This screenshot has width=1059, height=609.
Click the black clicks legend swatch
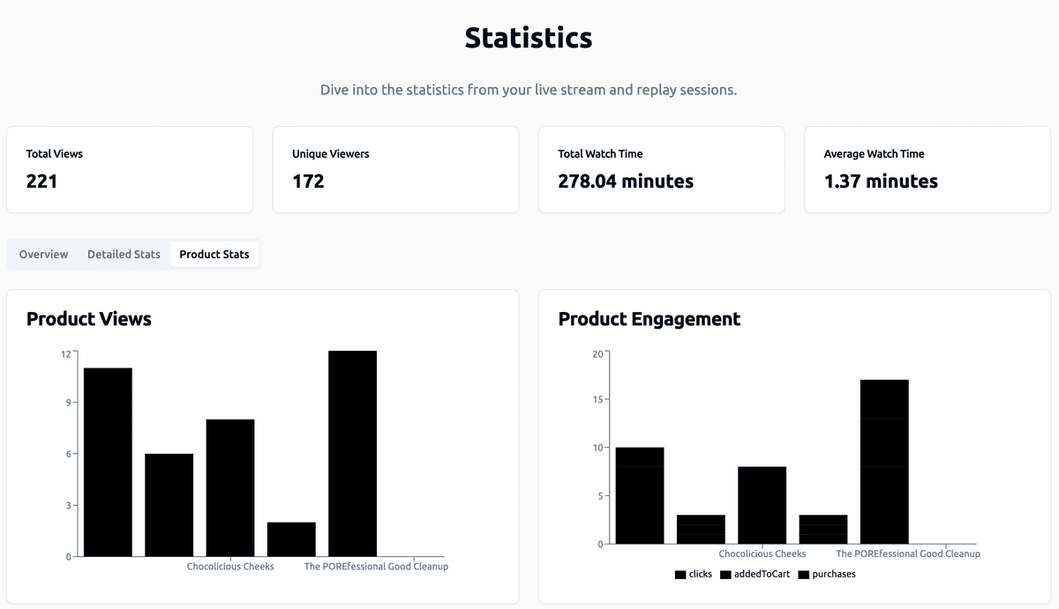680,575
